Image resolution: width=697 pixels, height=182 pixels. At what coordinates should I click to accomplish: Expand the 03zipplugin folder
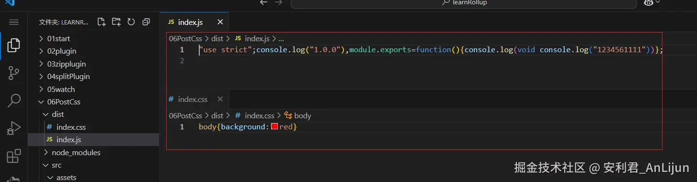(x=66, y=64)
